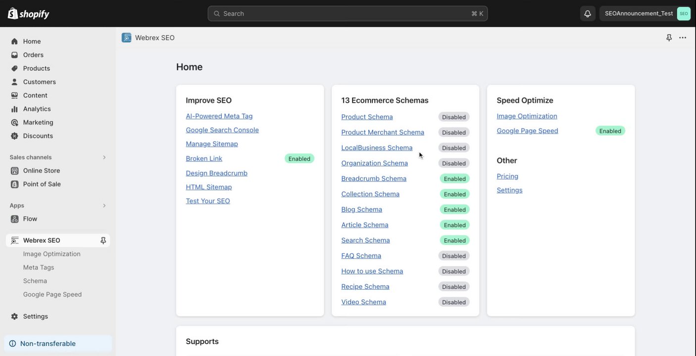Open Orders in the sidebar
Viewport: 696px width, 356px height.
pos(33,55)
